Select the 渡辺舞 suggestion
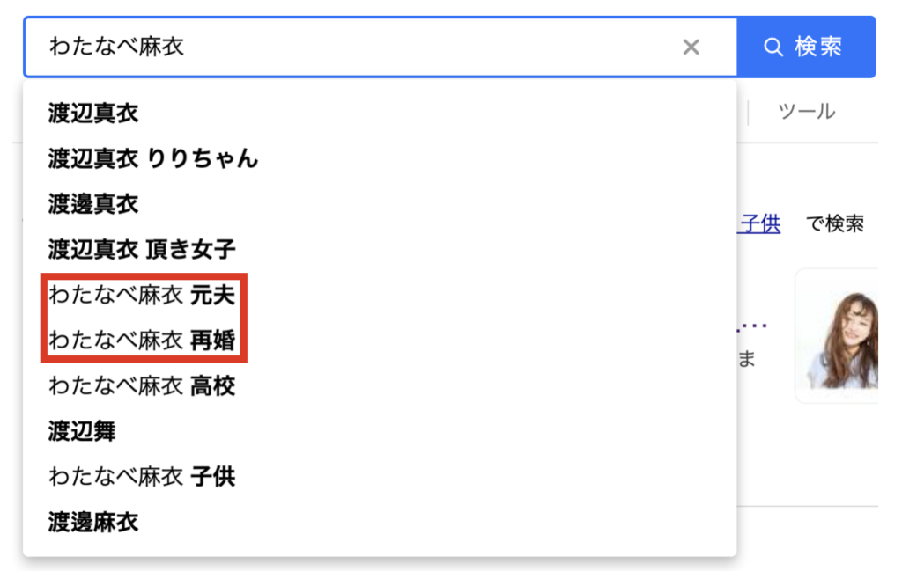Image resolution: width=902 pixels, height=586 pixels. [x=380, y=431]
